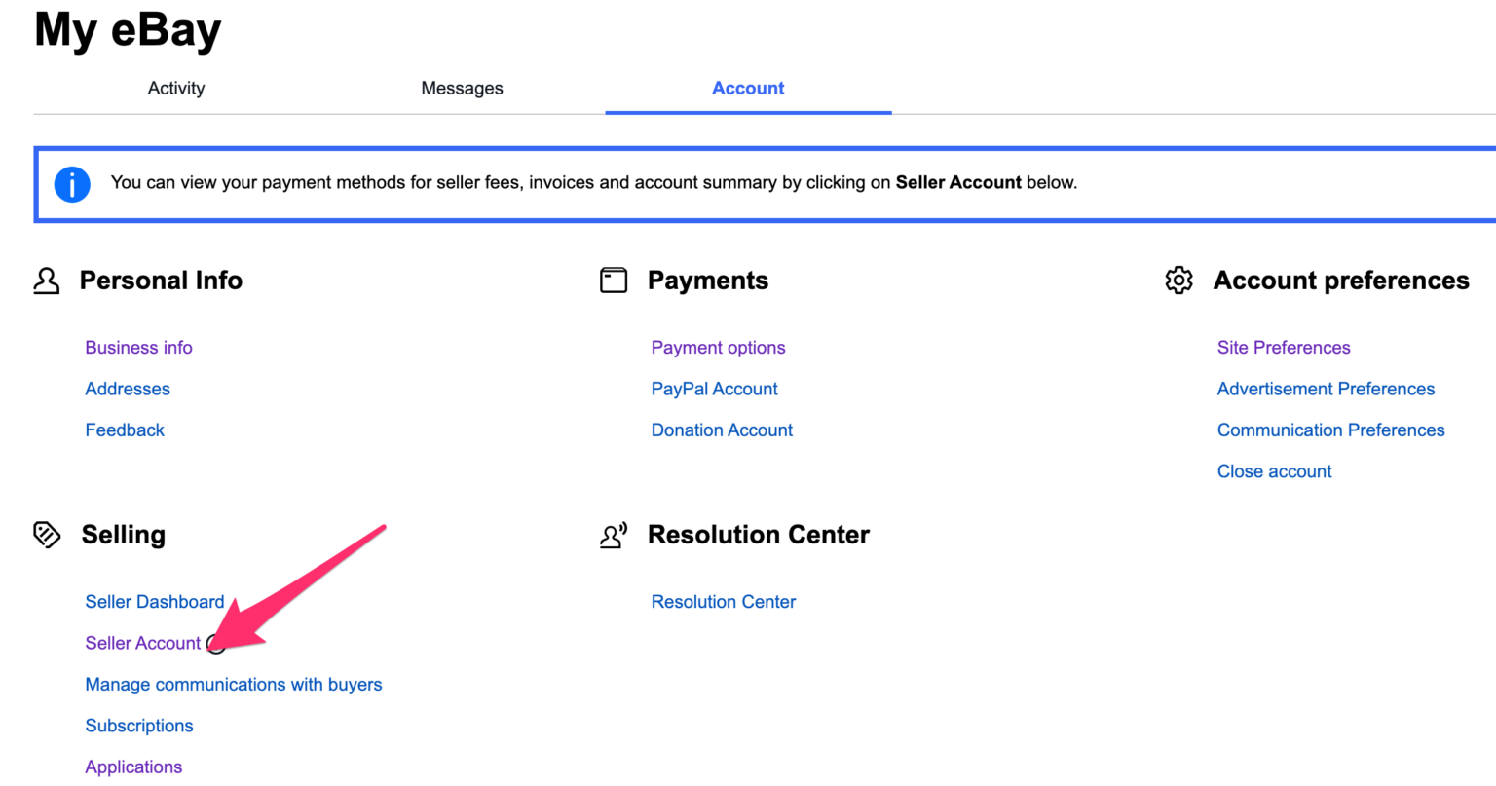The height and width of the screenshot is (786, 1496).
Task: Switch to the Messages tab
Action: pyautogui.click(x=462, y=88)
